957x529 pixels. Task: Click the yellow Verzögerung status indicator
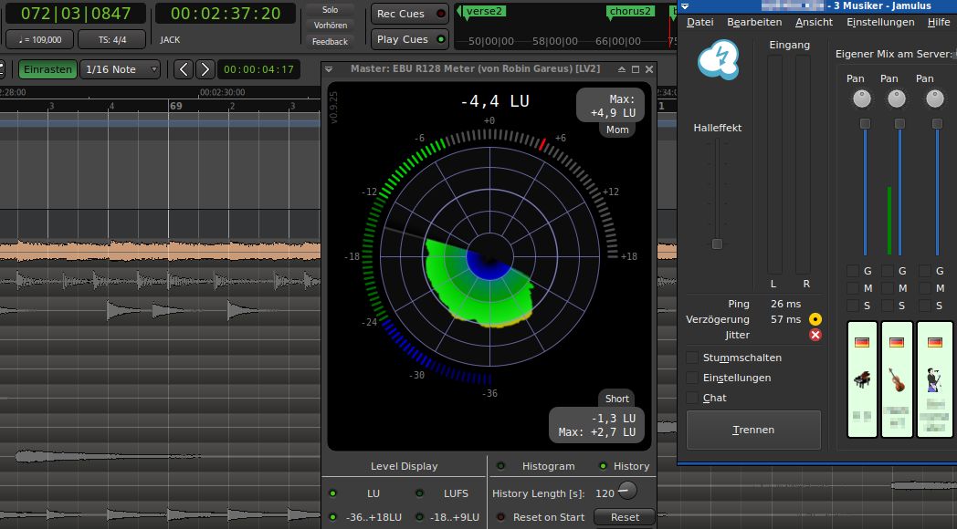815,318
